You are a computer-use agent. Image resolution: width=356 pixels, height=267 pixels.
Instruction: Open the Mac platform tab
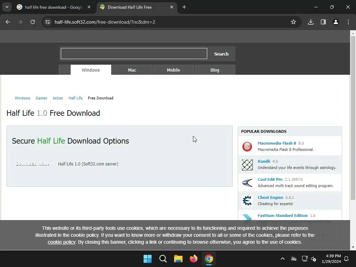click(x=132, y=70)
